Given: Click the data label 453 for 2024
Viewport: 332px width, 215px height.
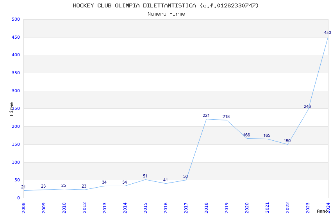Looking at the screenshot, I should [x=328, y=32].
